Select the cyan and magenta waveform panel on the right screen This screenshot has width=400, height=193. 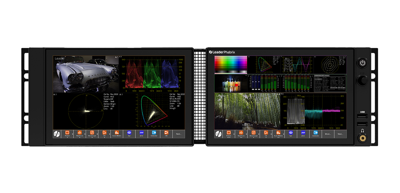coord(313,111)
